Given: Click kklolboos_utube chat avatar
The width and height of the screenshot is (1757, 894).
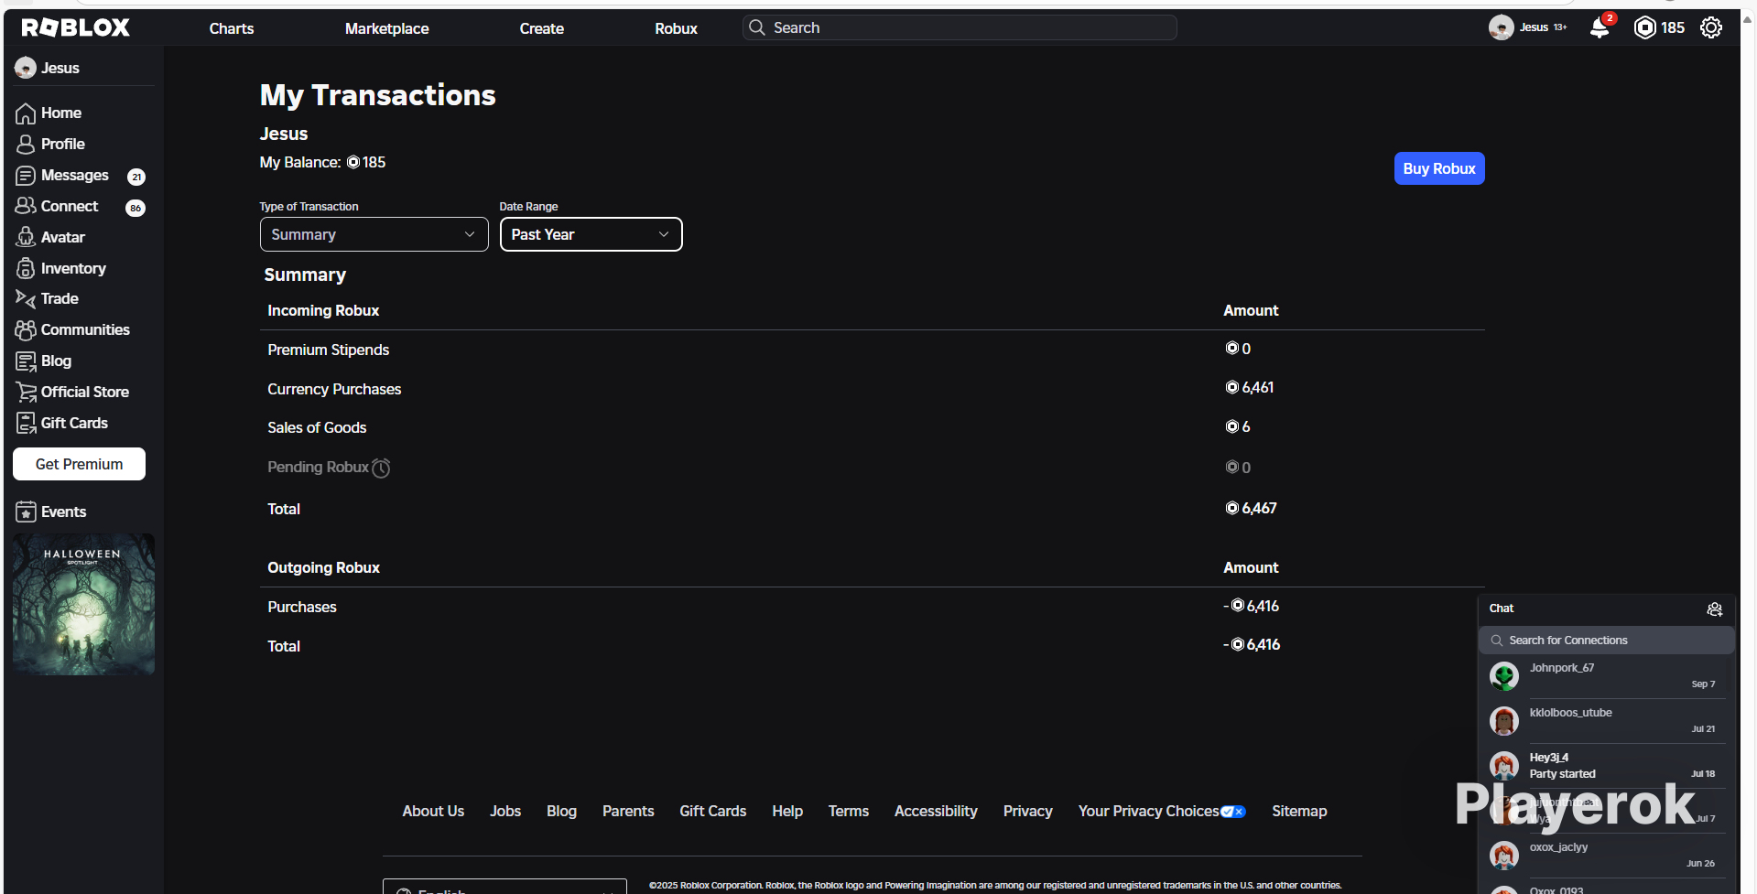Looking at the screenshot, I should 1503,721.
